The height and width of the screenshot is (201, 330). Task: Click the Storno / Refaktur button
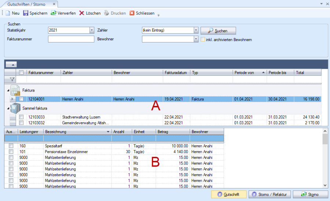[x=269, y=194]
